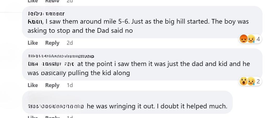Open the 1d timestamp under the pulling-kid comment

(x=70, y=85)
